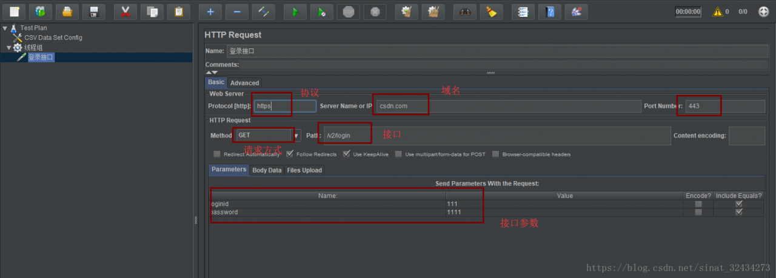776x278 pixels.
Task: Click the remote engine icon at top right
Action: (x=764, y=11)
